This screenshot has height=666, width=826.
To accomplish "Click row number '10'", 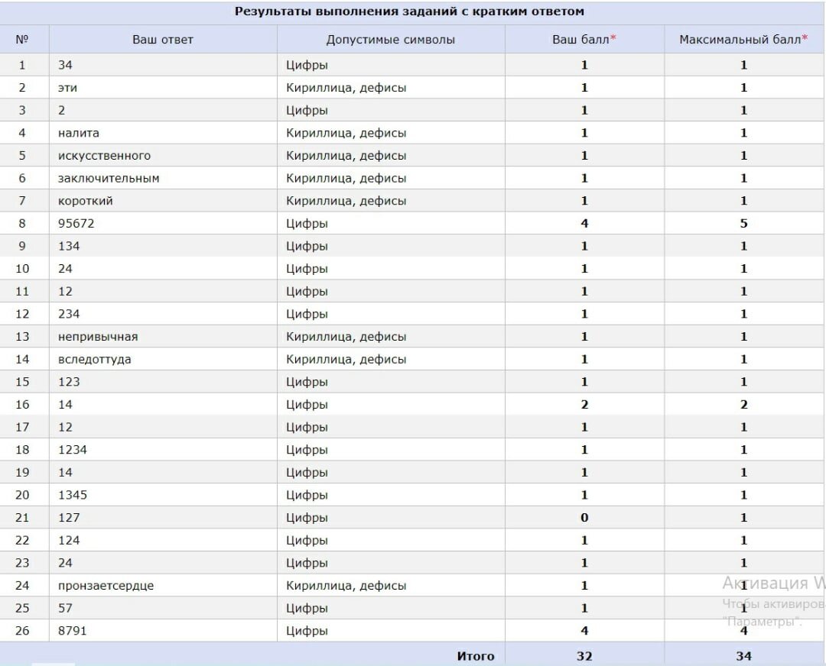I will point(22,269).
